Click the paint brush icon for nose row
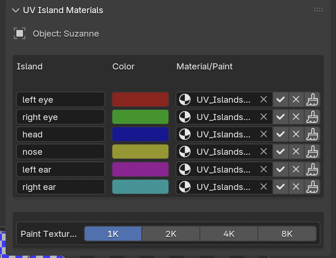336x258 pixels. (312, 152)
